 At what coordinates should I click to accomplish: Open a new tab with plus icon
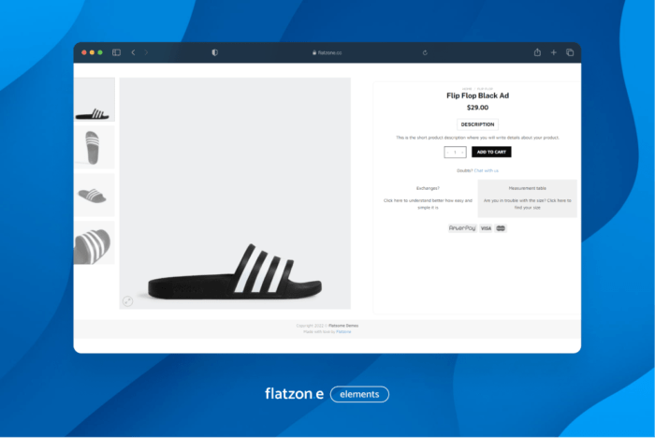point(553,52)
